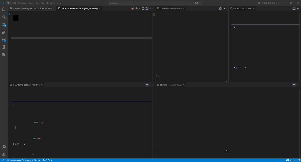Open more actions menu in top-left editor group
301x162 pixels.
pyautogui.click(x=151, y=8)
